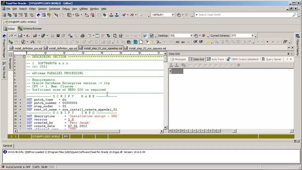This screenshot has width=302, height=170.
Task: Click the SQL Recall sidebar icon
Action: click(4, 63)
